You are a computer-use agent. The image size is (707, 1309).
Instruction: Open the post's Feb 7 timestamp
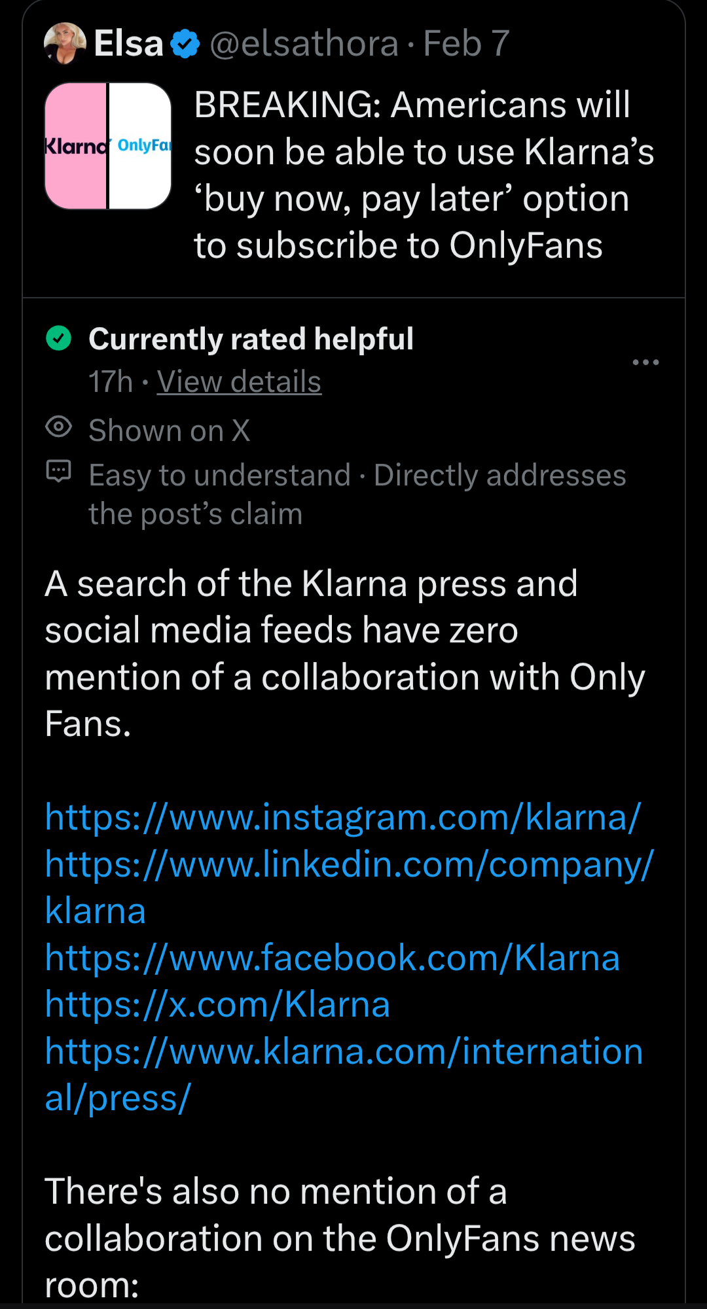466,44
